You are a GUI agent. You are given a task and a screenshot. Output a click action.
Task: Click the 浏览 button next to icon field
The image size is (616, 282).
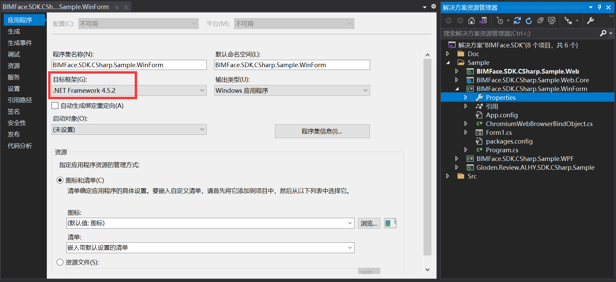369,223
